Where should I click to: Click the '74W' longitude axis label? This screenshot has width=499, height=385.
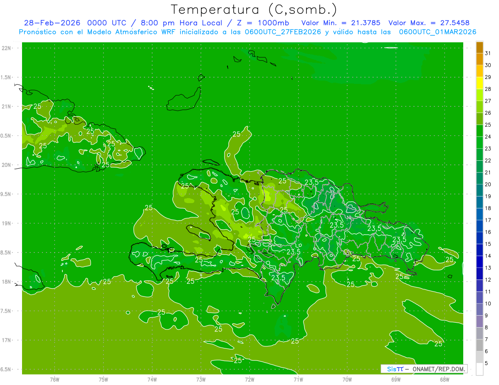pyautogui.click(x=152, y=380)
